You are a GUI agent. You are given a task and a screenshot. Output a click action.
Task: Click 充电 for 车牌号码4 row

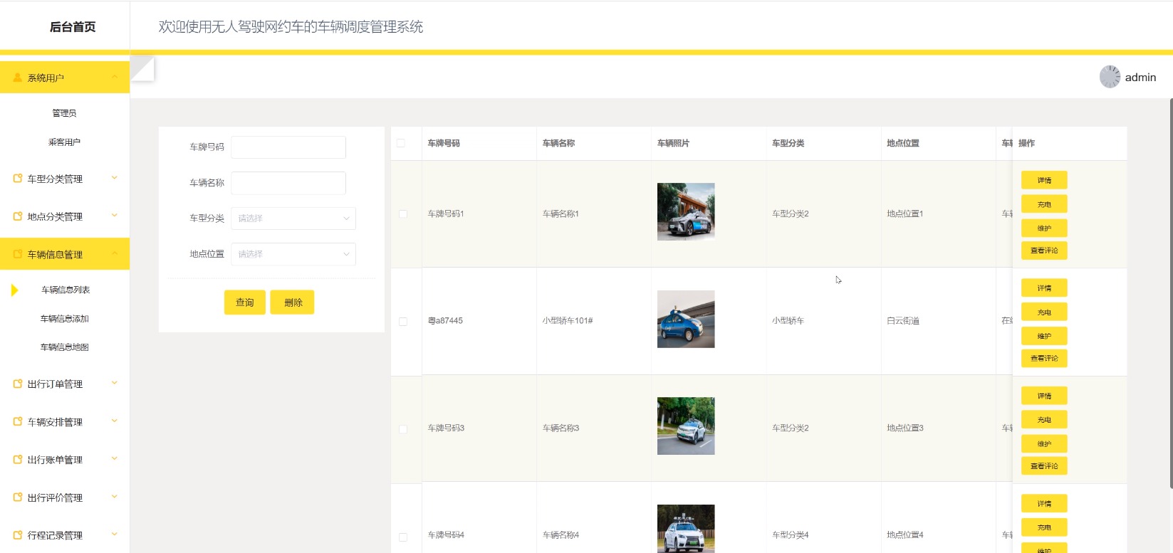(1044, 527)
